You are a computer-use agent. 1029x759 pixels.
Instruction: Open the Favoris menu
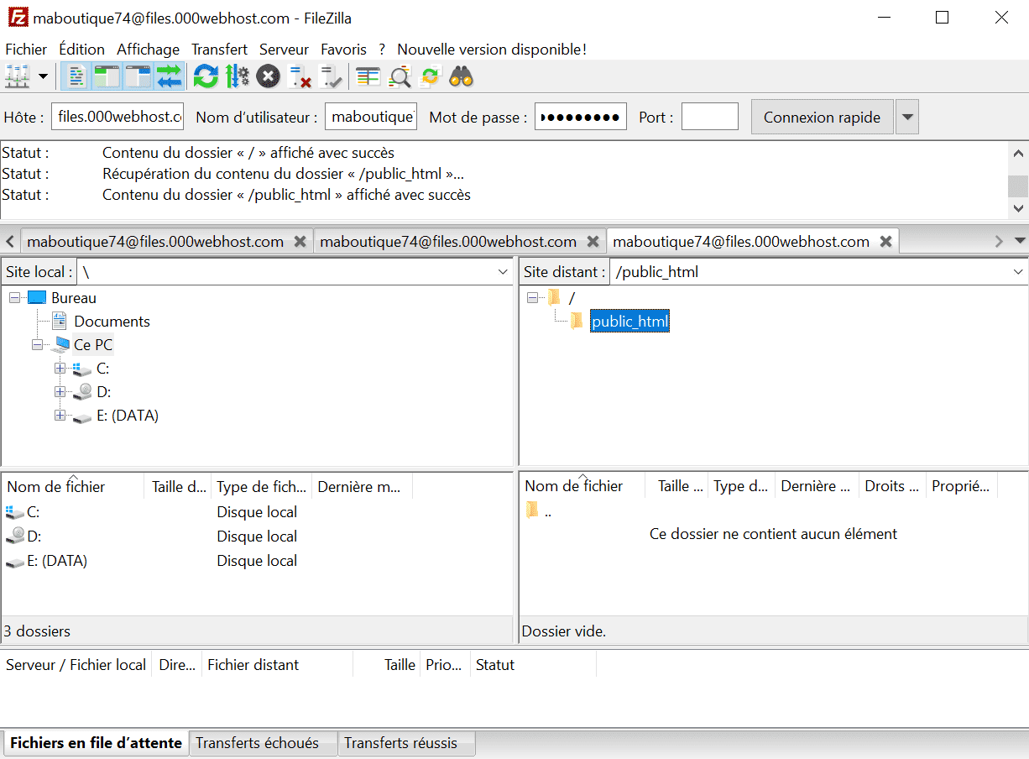pos(343,50)
